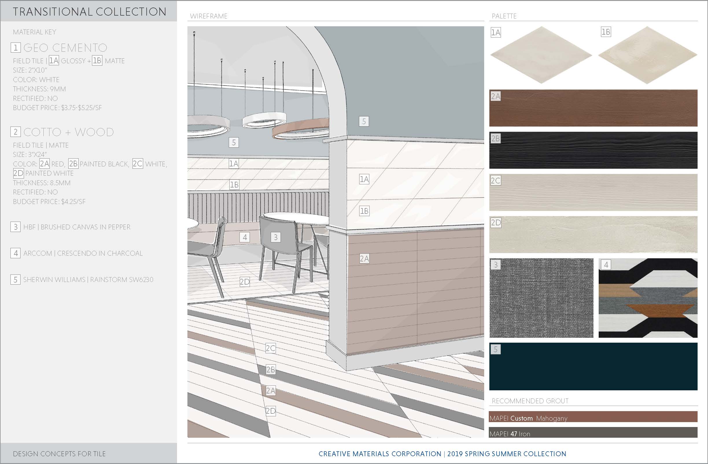Image resolution: width=708 pixels, height=464 pixels.
Task: Click the DESIGN CONCEPTS FOR TILE footer text
Action: tap(59, 454)
